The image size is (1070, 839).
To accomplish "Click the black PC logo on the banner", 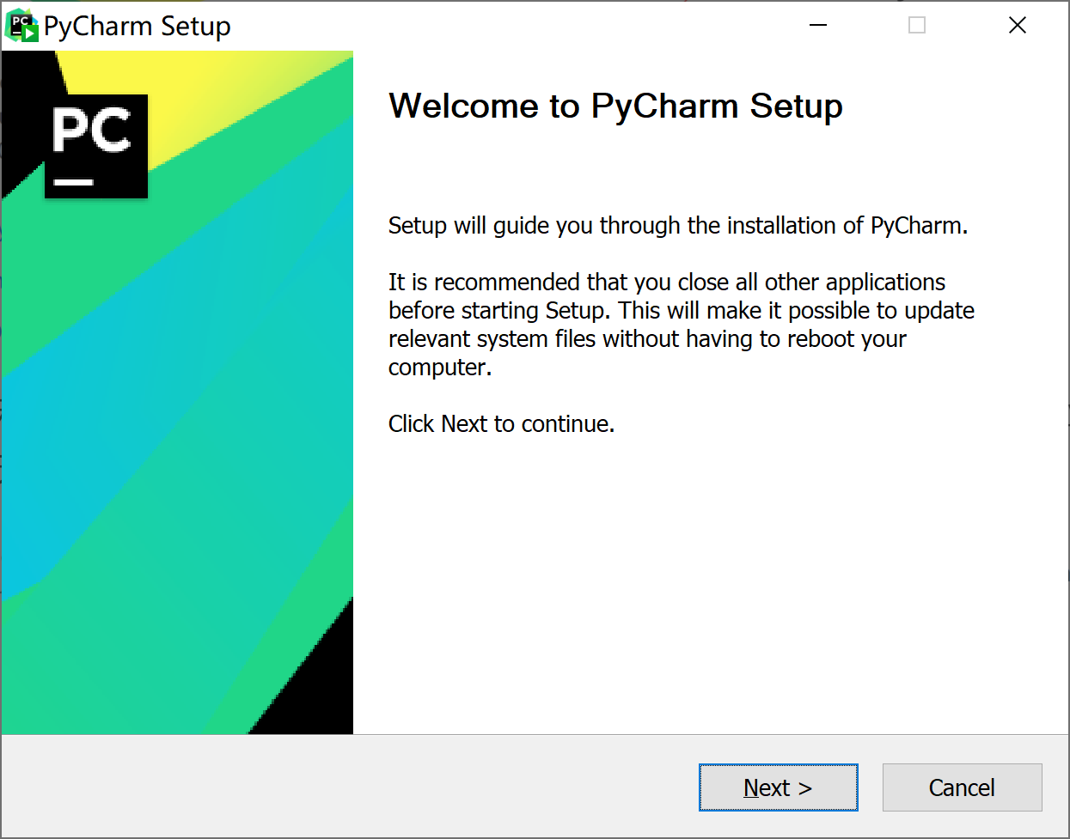I will tap(96, 146).
